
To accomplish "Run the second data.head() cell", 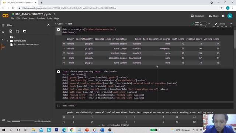I will click(58, 106).
